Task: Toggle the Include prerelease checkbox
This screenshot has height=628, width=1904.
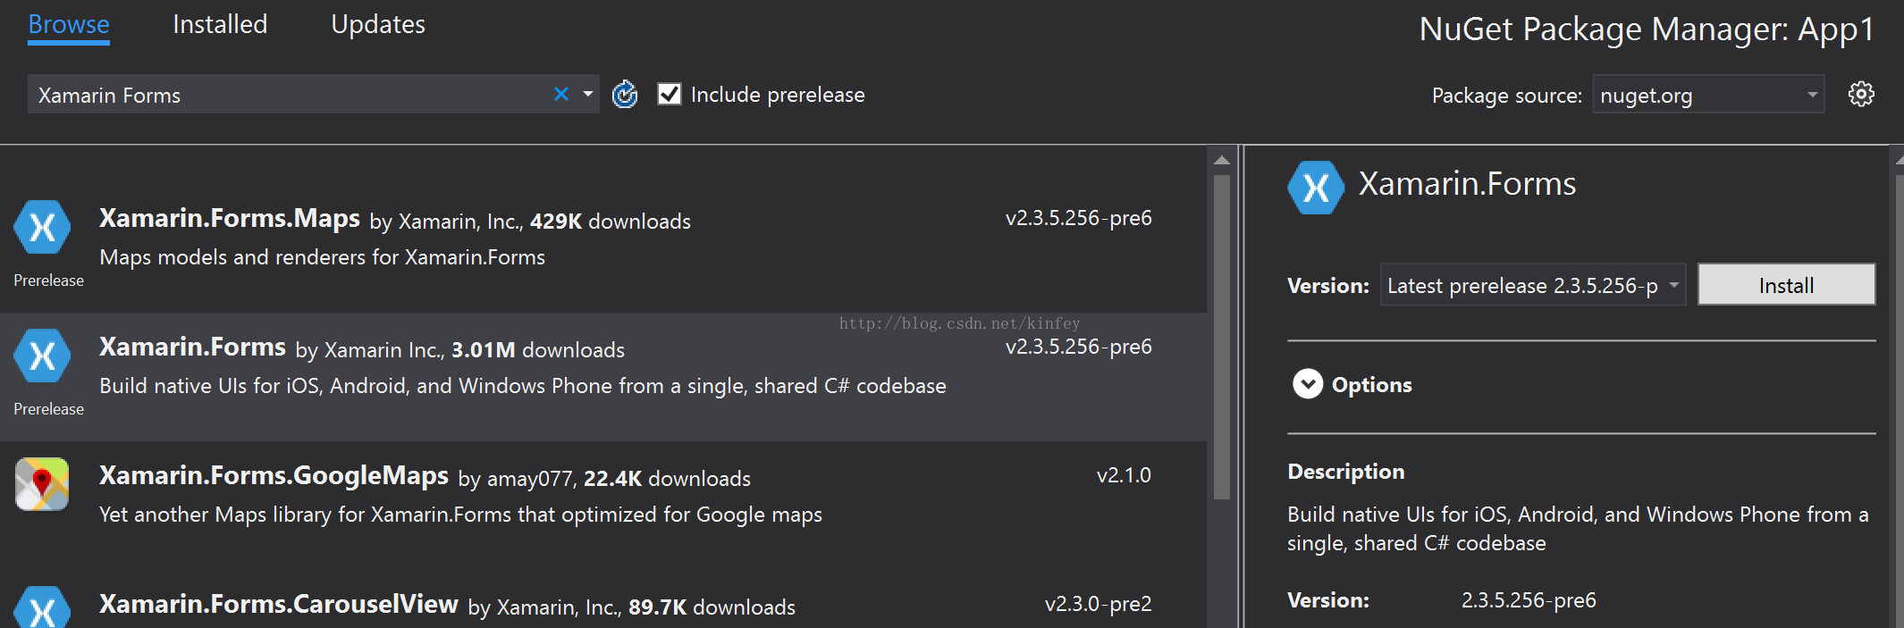Action: (x=670, y=94)
